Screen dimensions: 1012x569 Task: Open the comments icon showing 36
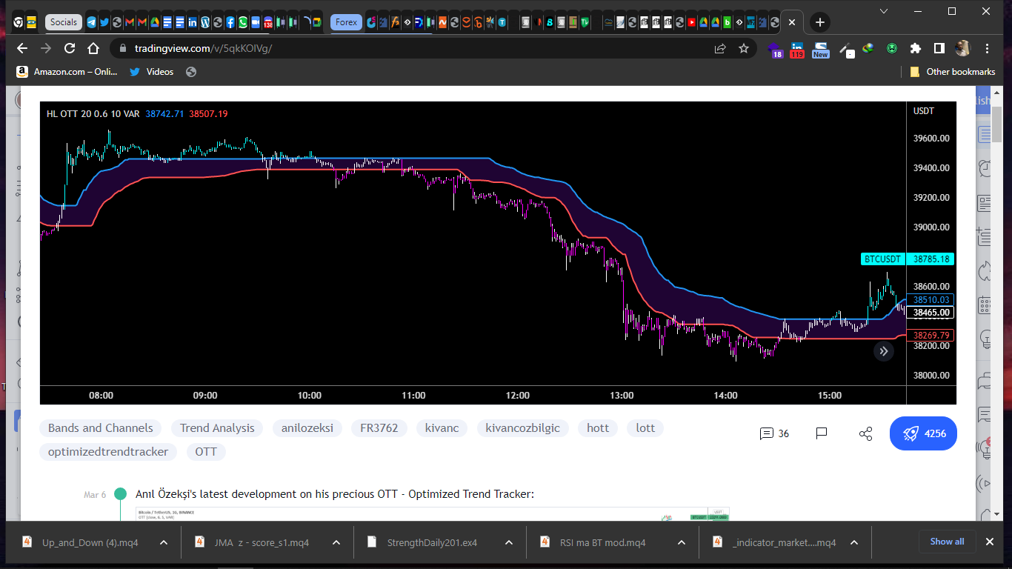(774, 433)
